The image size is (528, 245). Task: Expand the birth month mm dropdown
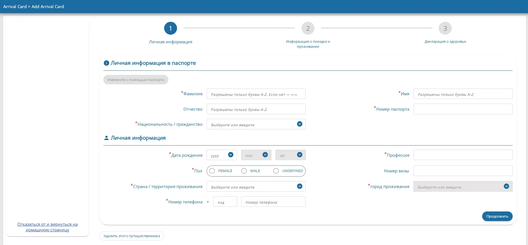pos(265,155)
